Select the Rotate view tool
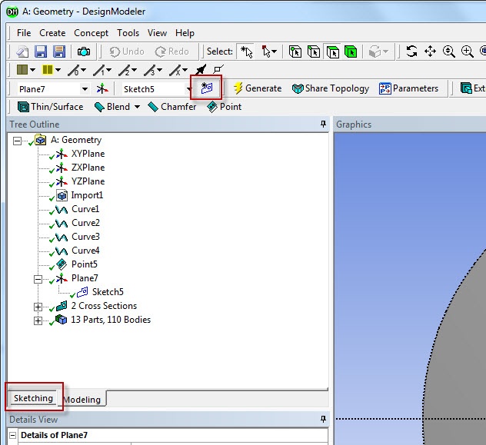The height and width of the screenshot is (445, 486). coord(411,51)
